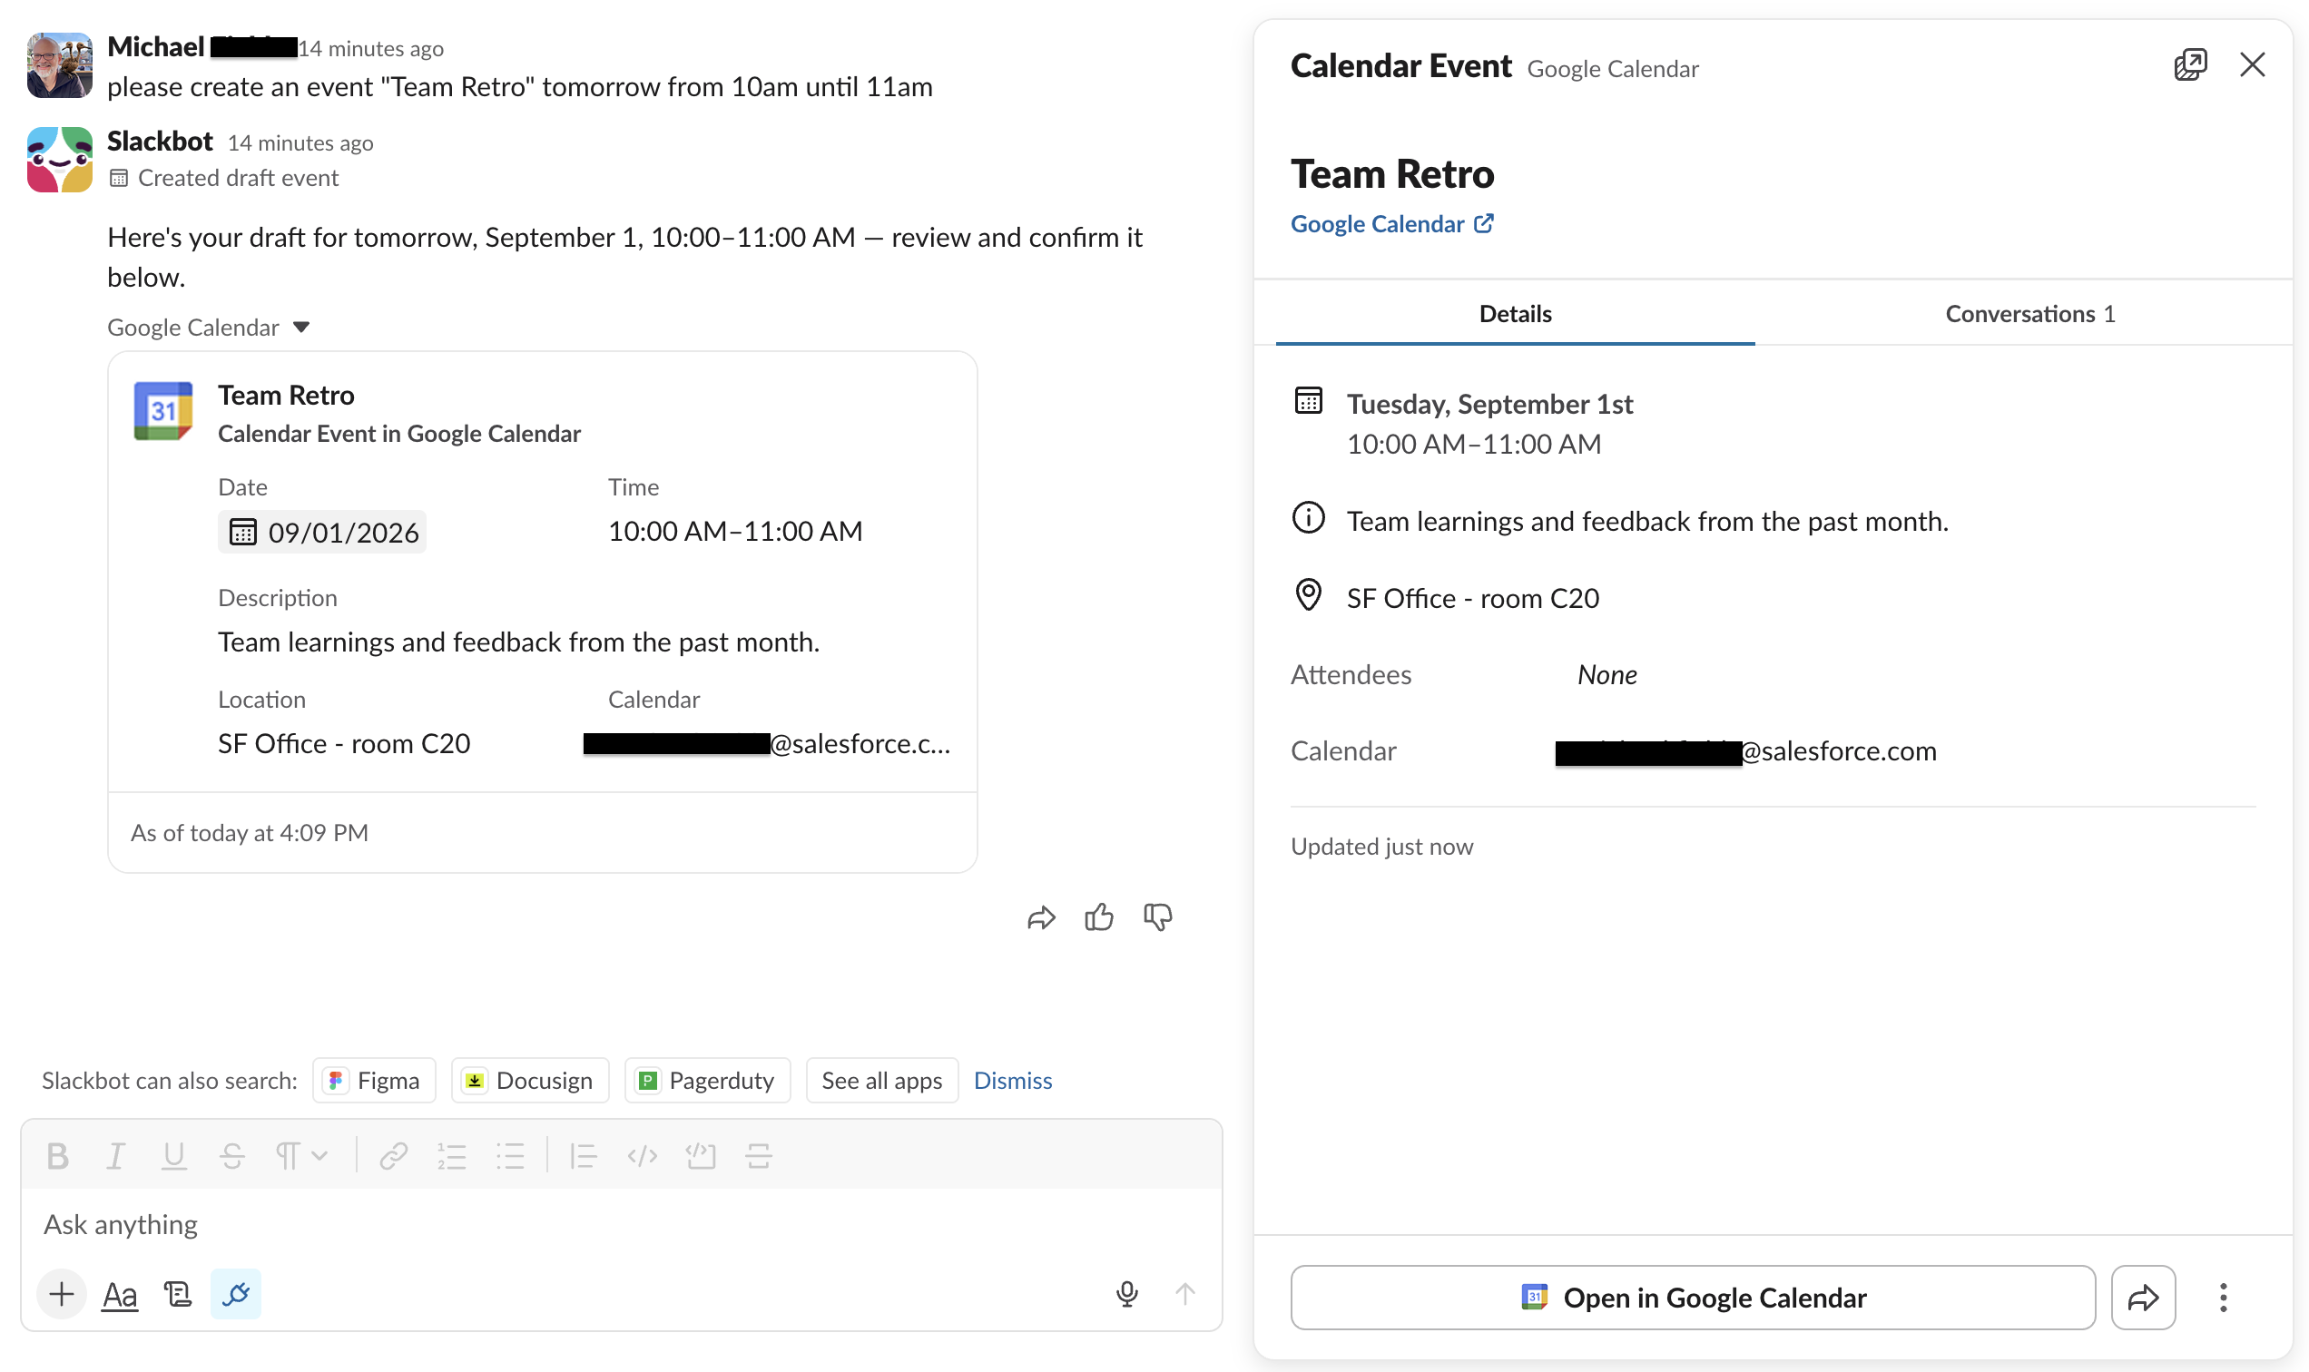The width and height of the screenshot is (2309, 1372).
Task: Apply bulleted list formatting
Action: click(x=510, y=1156)
